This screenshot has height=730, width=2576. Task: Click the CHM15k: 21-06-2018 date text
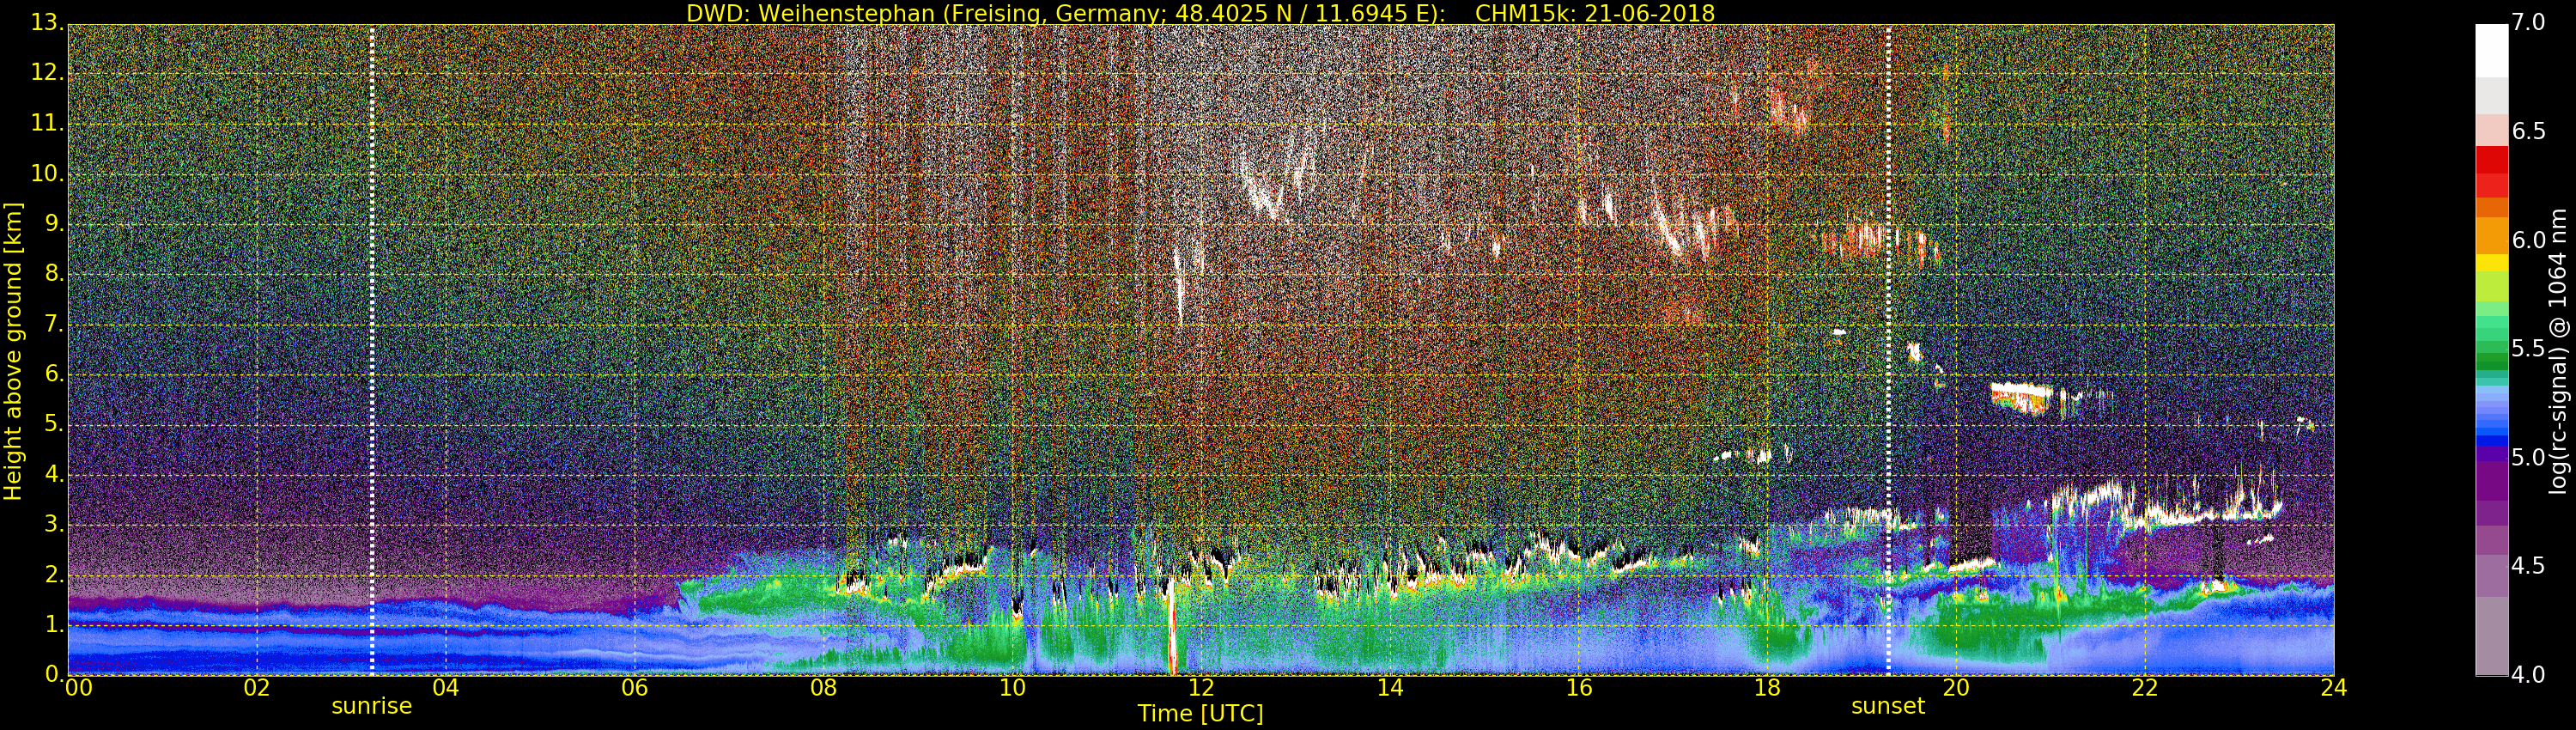(x=1594, y=13)
